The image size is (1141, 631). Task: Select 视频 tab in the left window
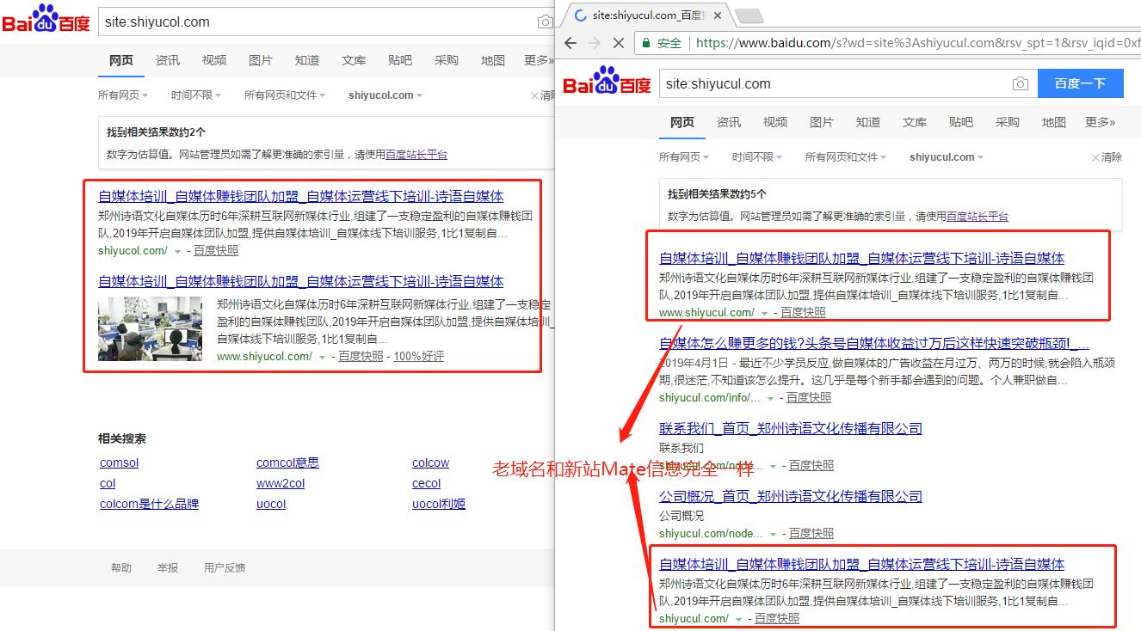(x=214, y=60)
